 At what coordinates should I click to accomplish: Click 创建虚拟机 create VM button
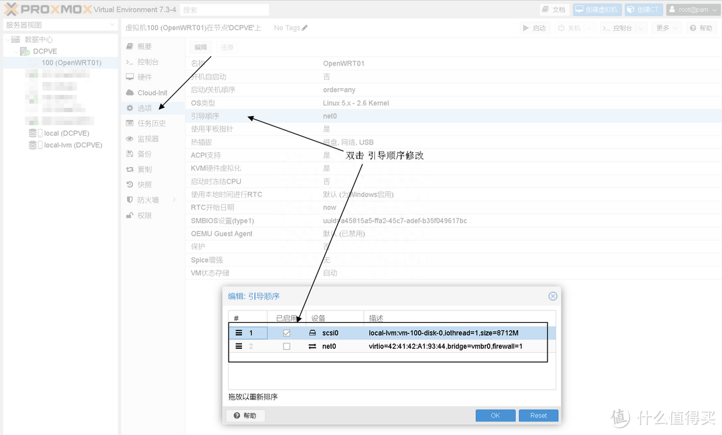click(597, 9)
